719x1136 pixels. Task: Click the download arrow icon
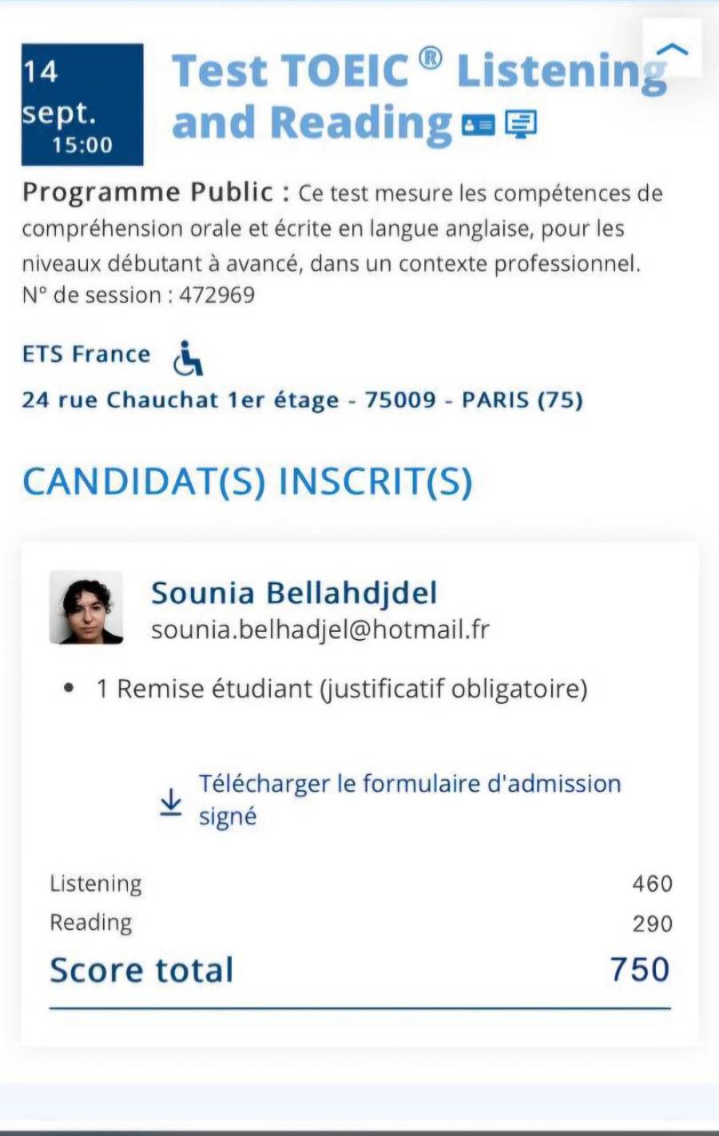(x=171, y=801)
